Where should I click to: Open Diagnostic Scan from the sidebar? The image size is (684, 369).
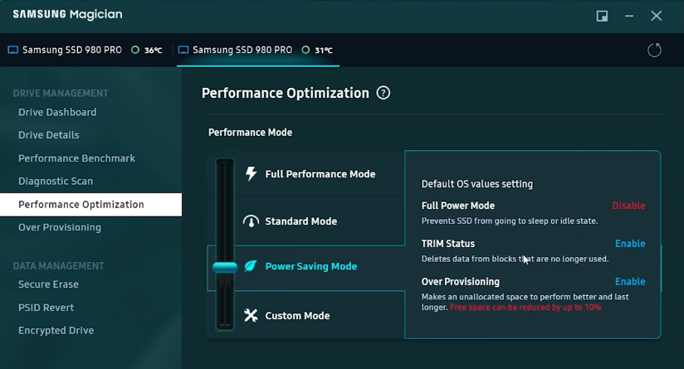click(56, 182)
